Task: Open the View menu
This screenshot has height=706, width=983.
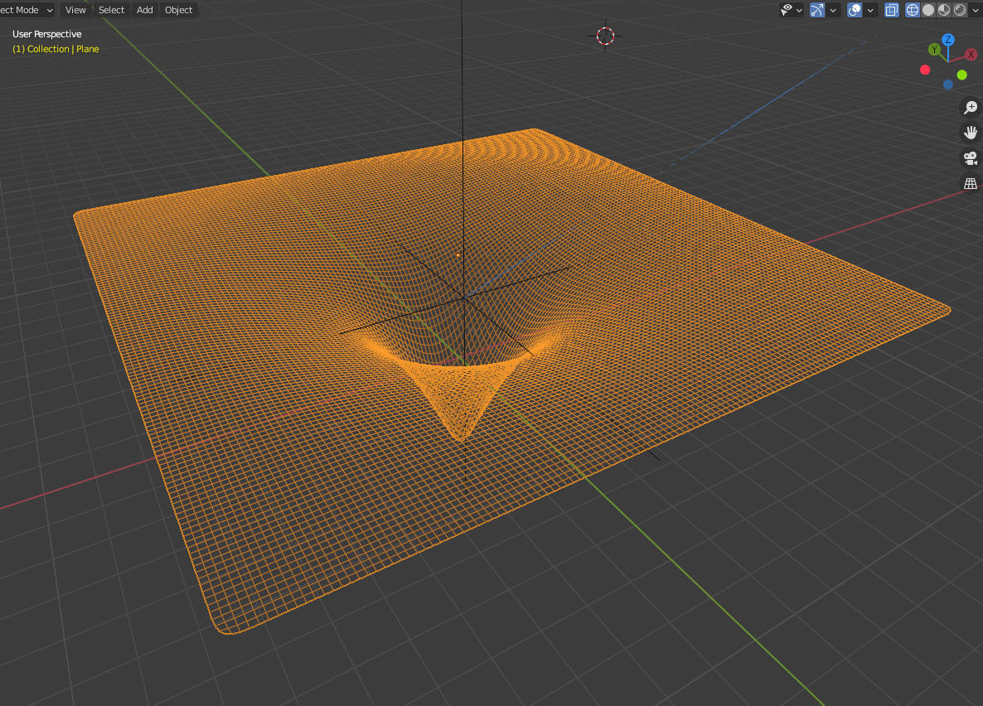Action: (75, 10)
